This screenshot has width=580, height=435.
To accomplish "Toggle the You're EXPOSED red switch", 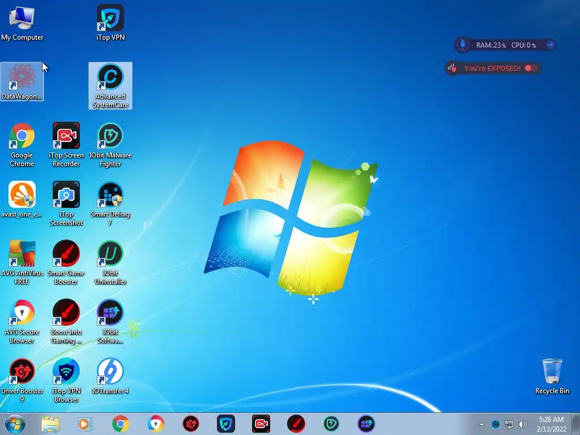I will click(x=530, y=68).
